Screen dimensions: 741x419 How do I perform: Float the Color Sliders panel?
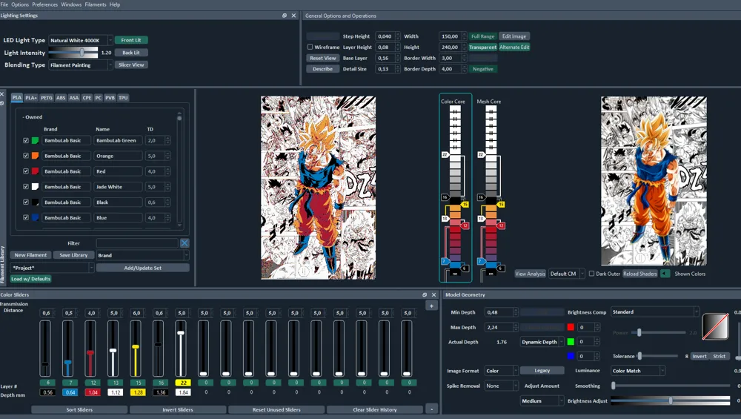(425, 294)
